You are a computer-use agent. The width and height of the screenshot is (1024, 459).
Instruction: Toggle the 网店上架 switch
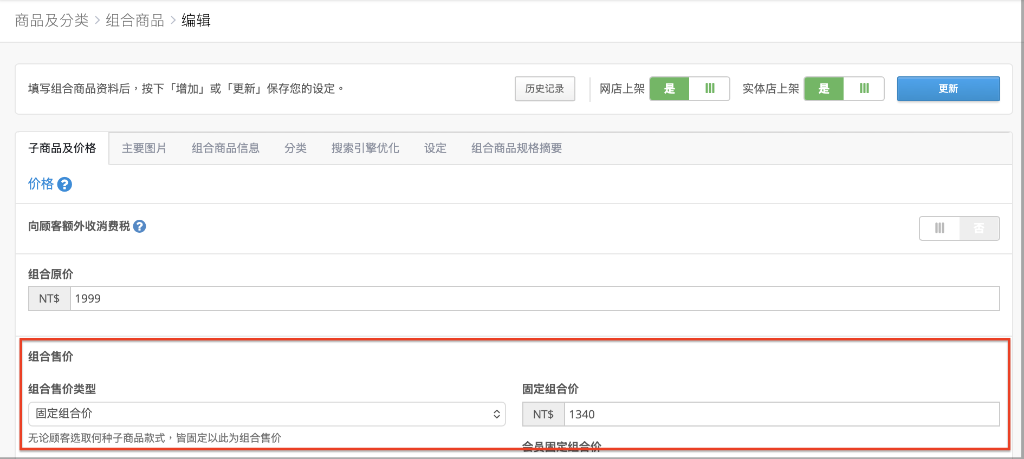(689, 89)
